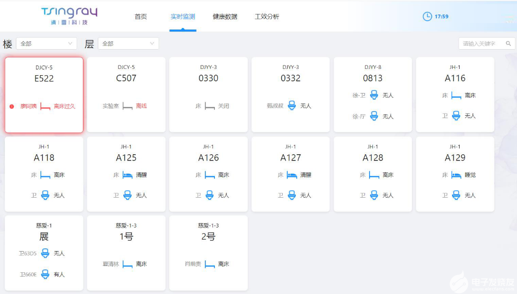This screenshot has width=517, height=294.
Task: Click the Tsingray logo
Action: tap(69, 16)
